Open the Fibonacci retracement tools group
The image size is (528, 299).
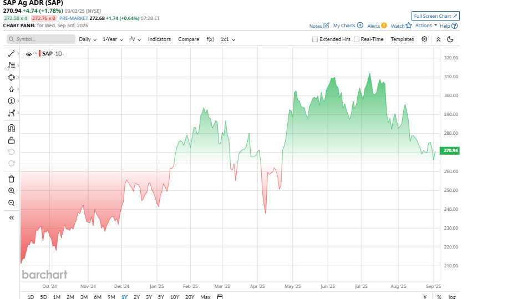point(11,65)
